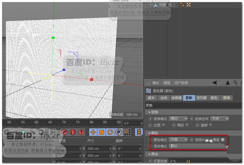The width and height of the screenshot is (244, 165).
Task: Click the 变换空间 keyframe radio circle
Action: (x=192, y=119)
